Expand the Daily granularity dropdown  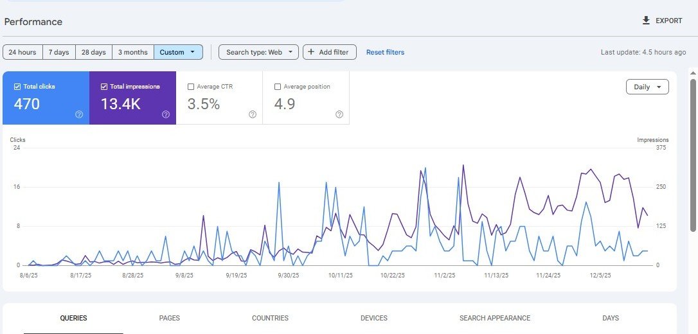(x=647, y=87)
